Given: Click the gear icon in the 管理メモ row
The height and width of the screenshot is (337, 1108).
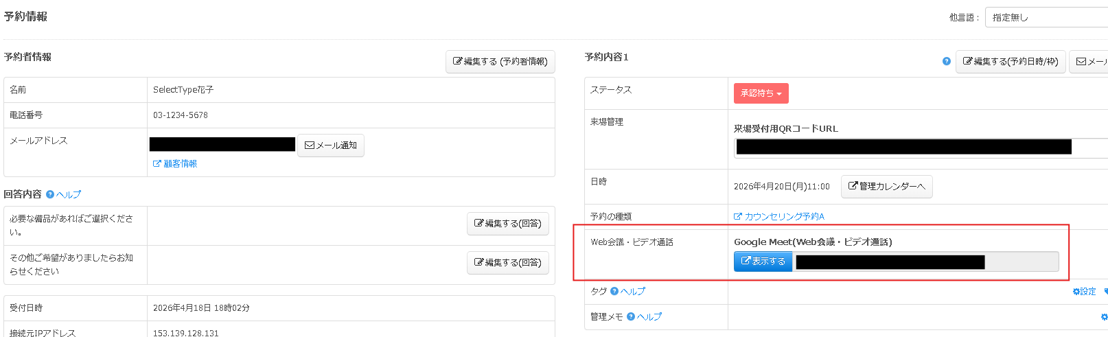Looking at the screenshot, I should 1104,317.
